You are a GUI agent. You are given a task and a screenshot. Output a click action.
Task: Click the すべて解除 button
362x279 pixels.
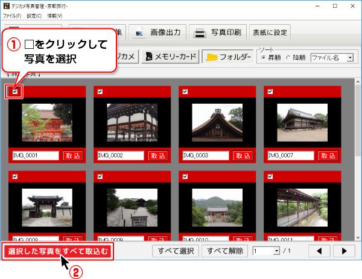tap(224, 251)
